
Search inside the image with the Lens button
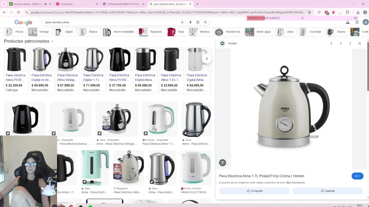tap(223, 163)
